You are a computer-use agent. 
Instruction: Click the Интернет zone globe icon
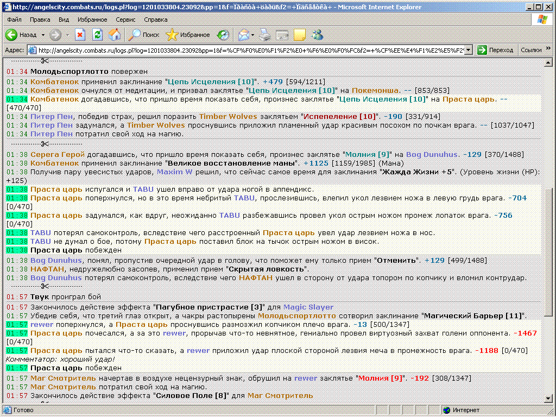[x=446, y=410]
